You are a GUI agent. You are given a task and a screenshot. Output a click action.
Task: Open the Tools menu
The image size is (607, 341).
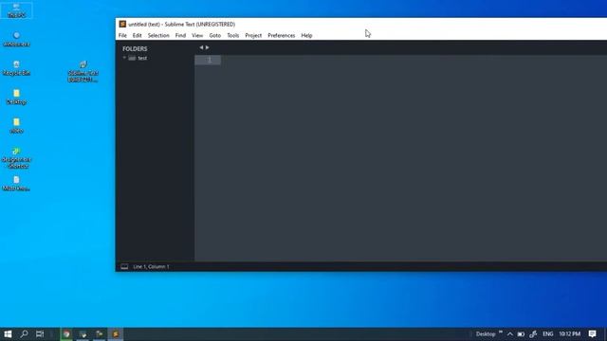click(232, 36)
